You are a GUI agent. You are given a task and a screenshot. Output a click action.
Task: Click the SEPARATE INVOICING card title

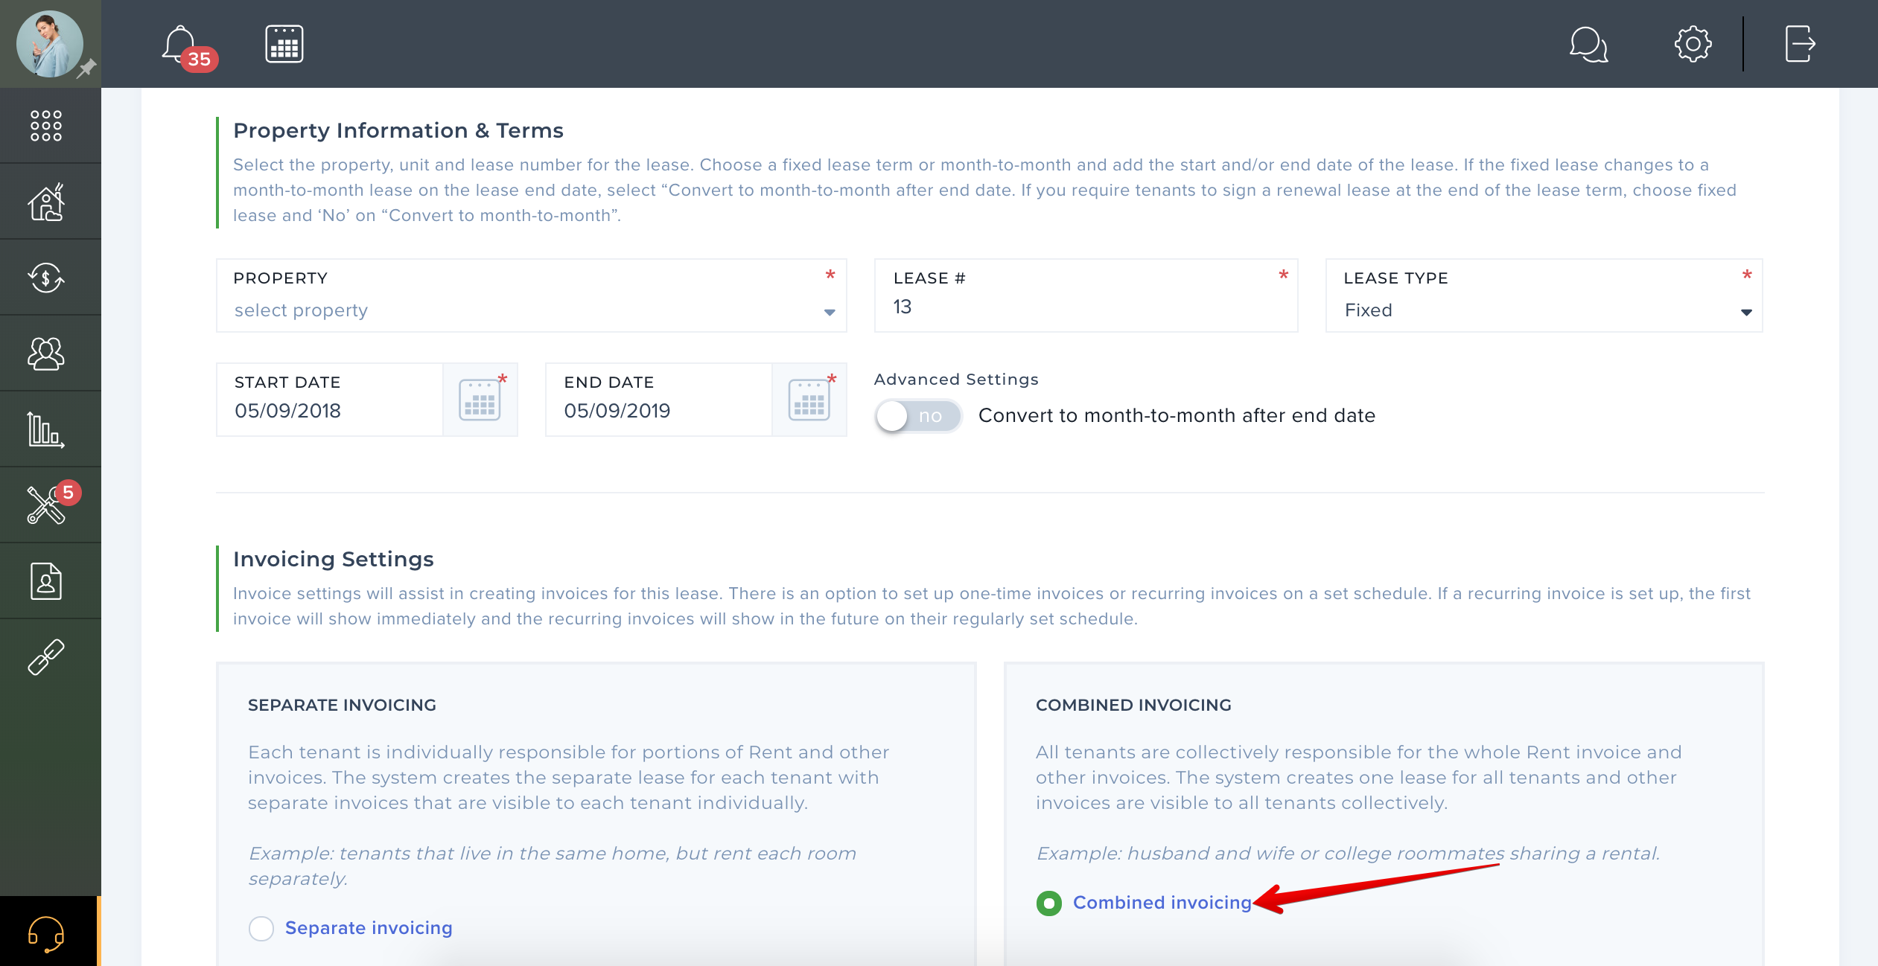342,705
